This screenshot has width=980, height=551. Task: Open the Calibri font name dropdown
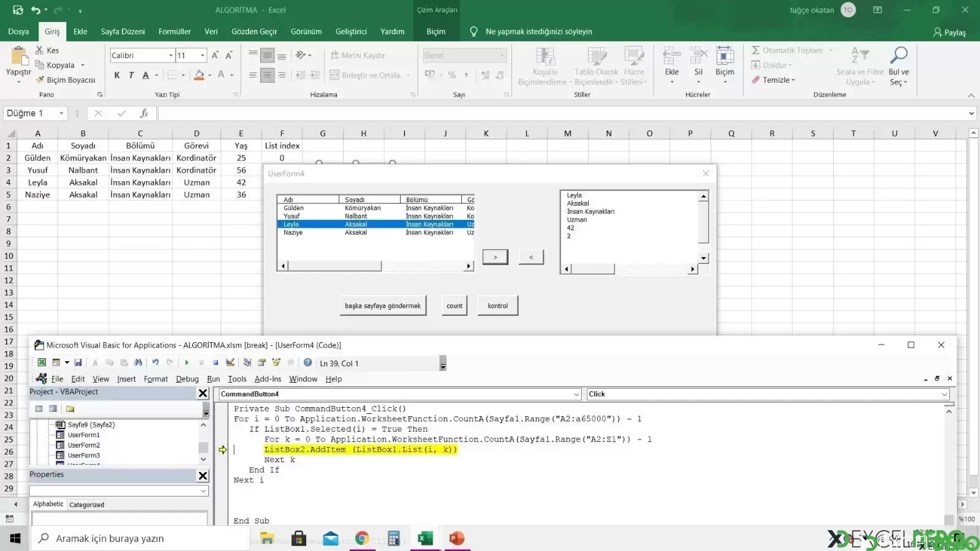click(x=171, y=55)
